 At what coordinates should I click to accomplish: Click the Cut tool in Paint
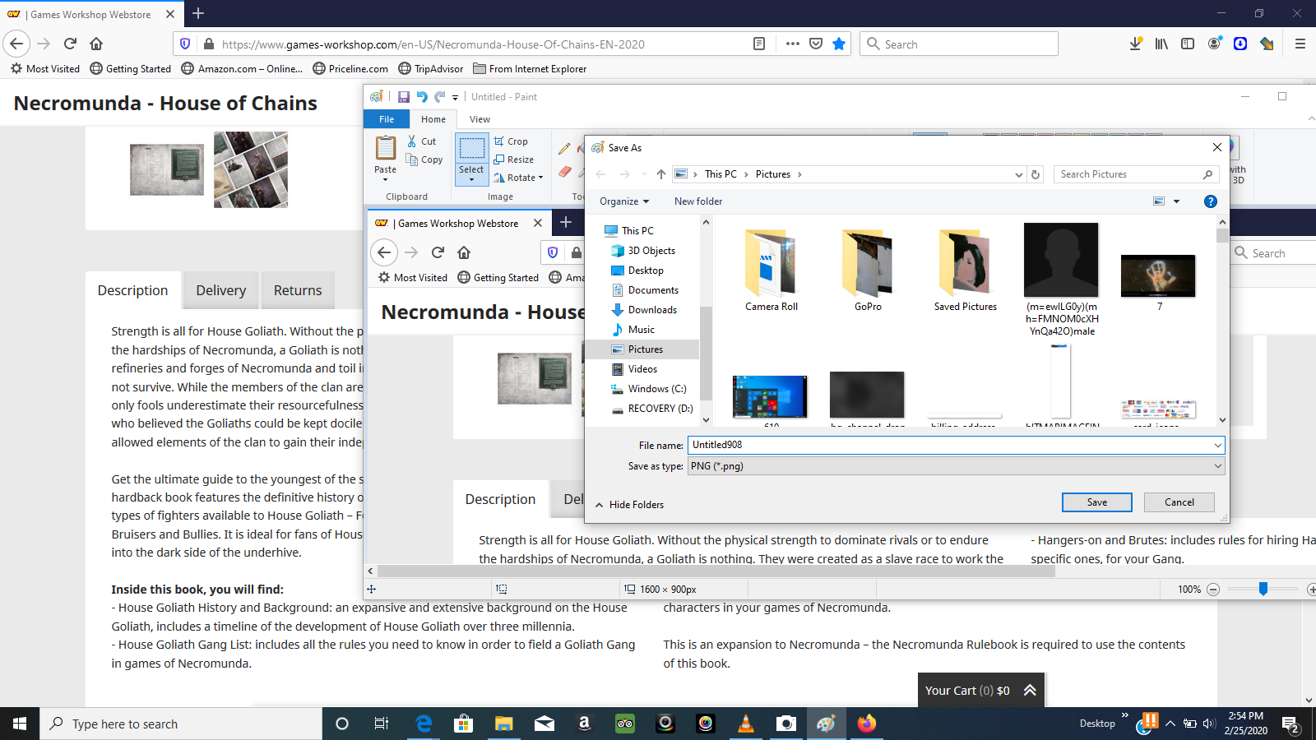click(x=422, y=141)
